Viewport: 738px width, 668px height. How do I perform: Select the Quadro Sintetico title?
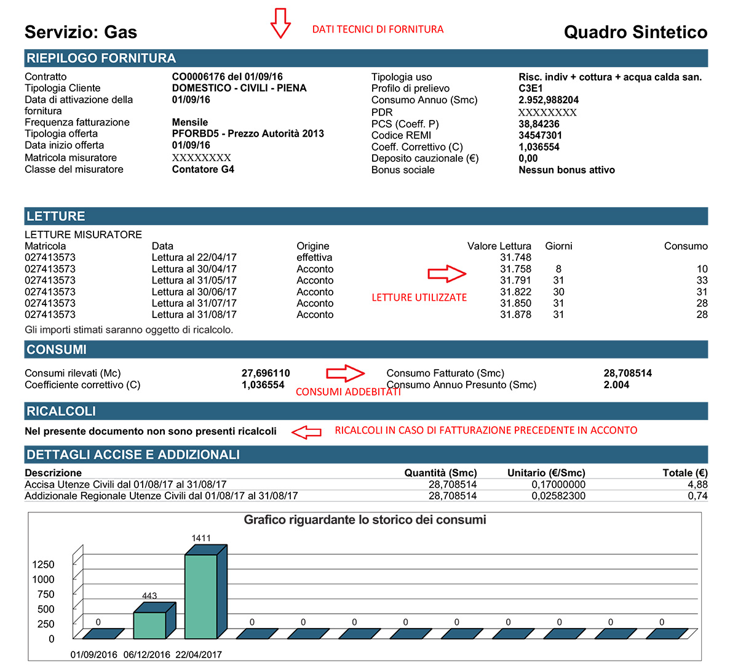pyautogui.click(x=635, y=32)
